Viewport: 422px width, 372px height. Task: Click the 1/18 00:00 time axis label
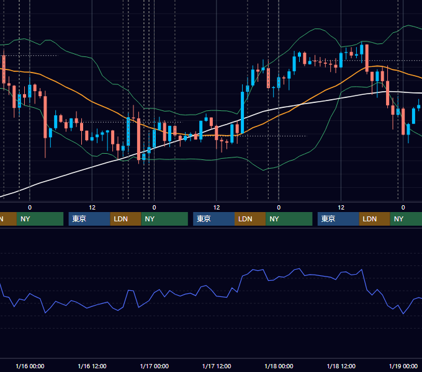279,366
